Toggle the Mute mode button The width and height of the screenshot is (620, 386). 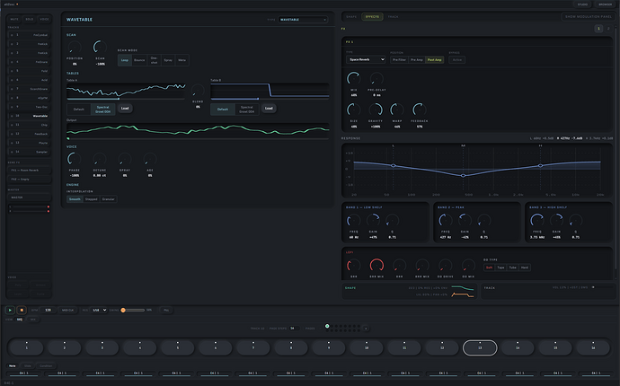pyautogui.click(x=14, y=19)
